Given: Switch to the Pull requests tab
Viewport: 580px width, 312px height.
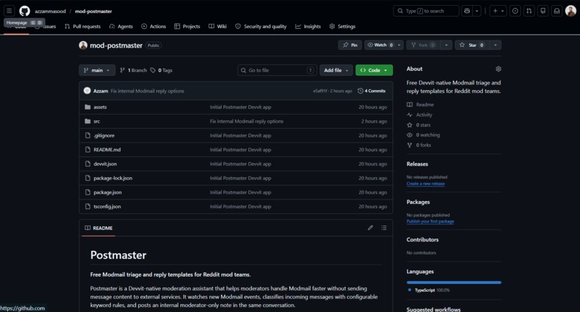Looking at the screenshot, I should (x=83, y=27).
